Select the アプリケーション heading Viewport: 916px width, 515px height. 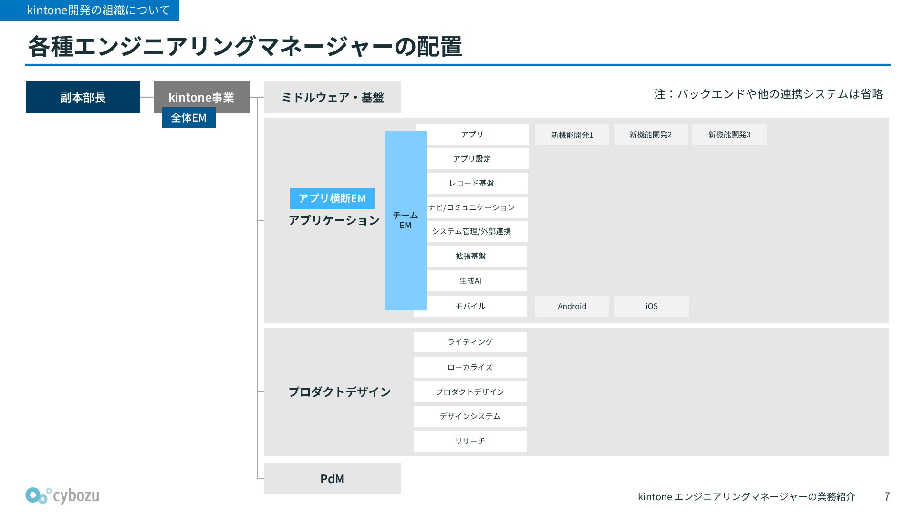tap(334, 220)
